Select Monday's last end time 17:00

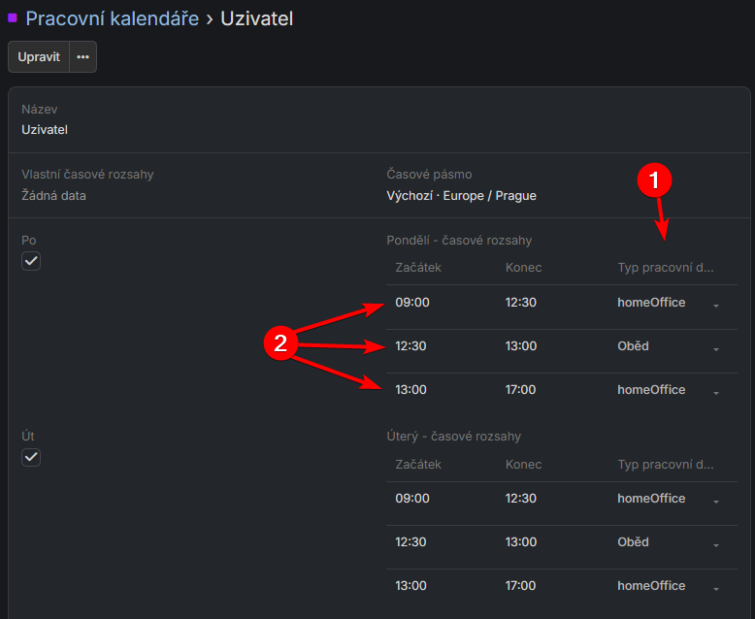pos(520,390)
